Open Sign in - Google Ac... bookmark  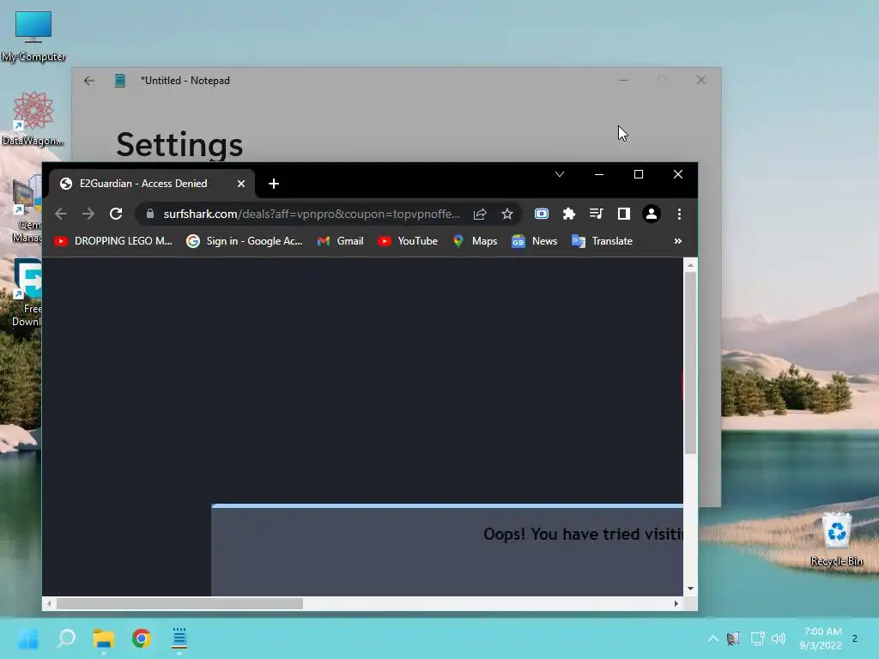[245, 241]
